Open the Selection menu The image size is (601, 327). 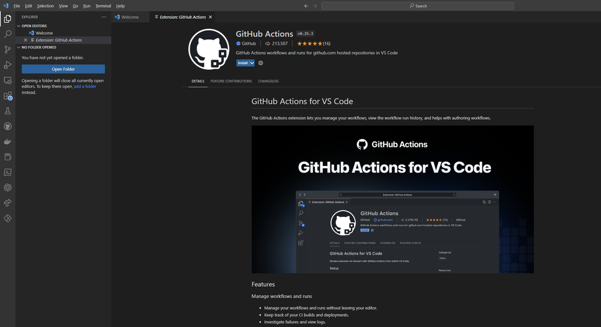tap(45, 6)
